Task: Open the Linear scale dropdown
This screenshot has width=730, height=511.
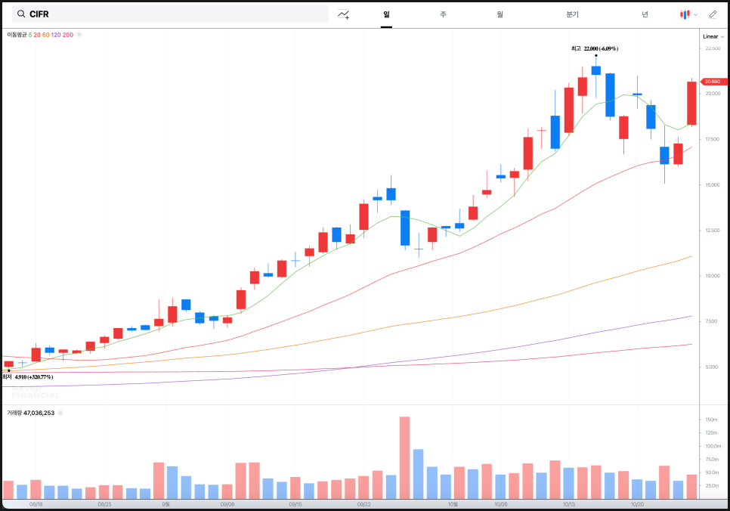Action: coord(712,36)
